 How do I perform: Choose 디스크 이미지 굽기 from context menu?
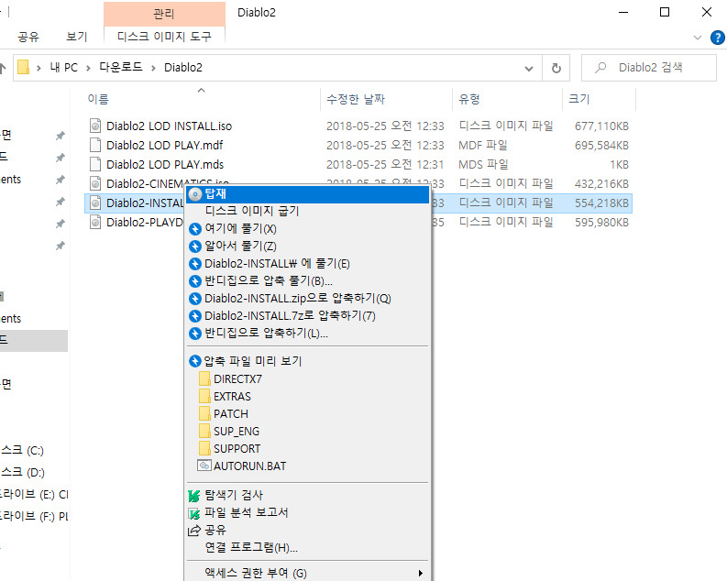[308, 212]
